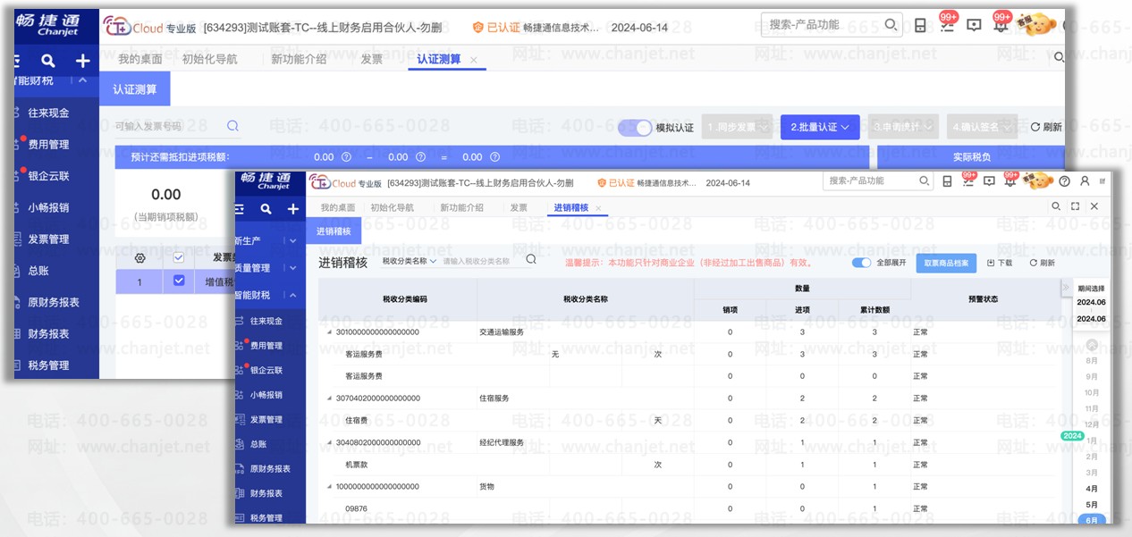Select the 认证测算 sub-tab button
The width and height of the screenshot is (1132, 537).
(134, 89)
